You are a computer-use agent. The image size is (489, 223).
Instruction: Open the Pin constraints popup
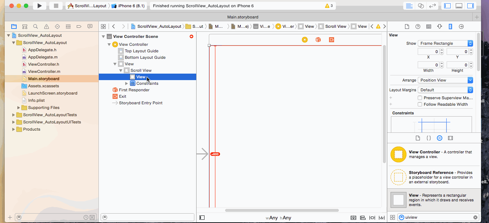372,218
